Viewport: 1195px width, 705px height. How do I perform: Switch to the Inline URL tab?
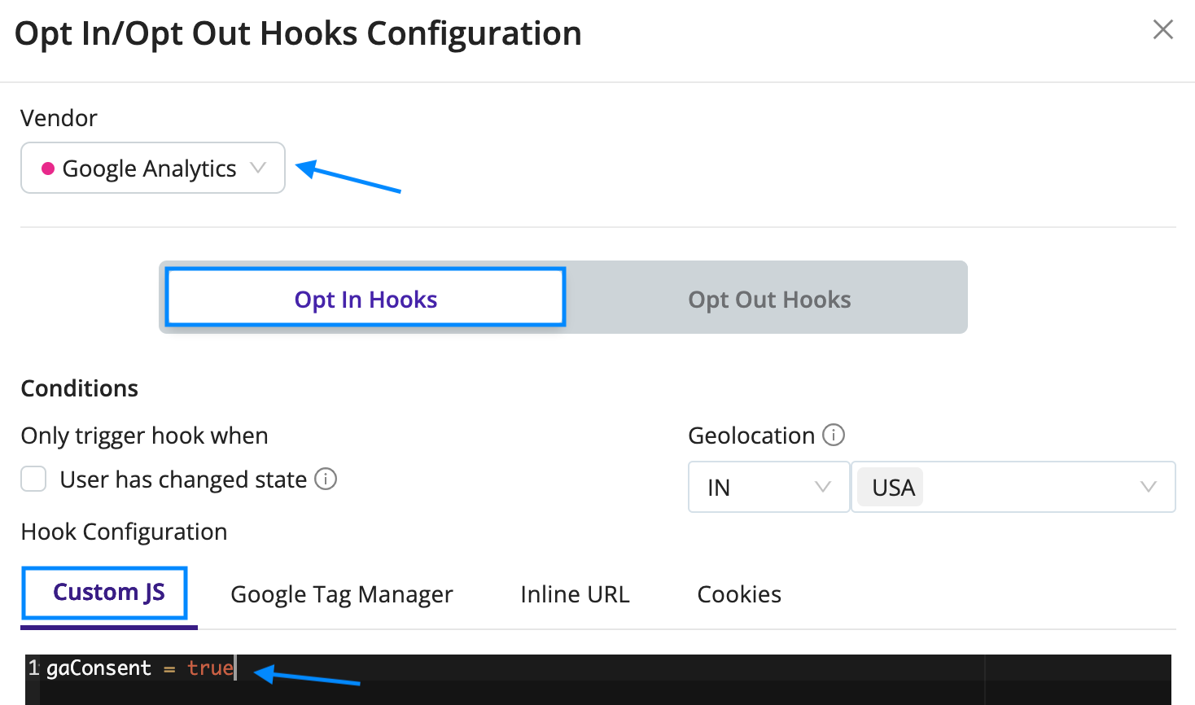coord(575,594)
